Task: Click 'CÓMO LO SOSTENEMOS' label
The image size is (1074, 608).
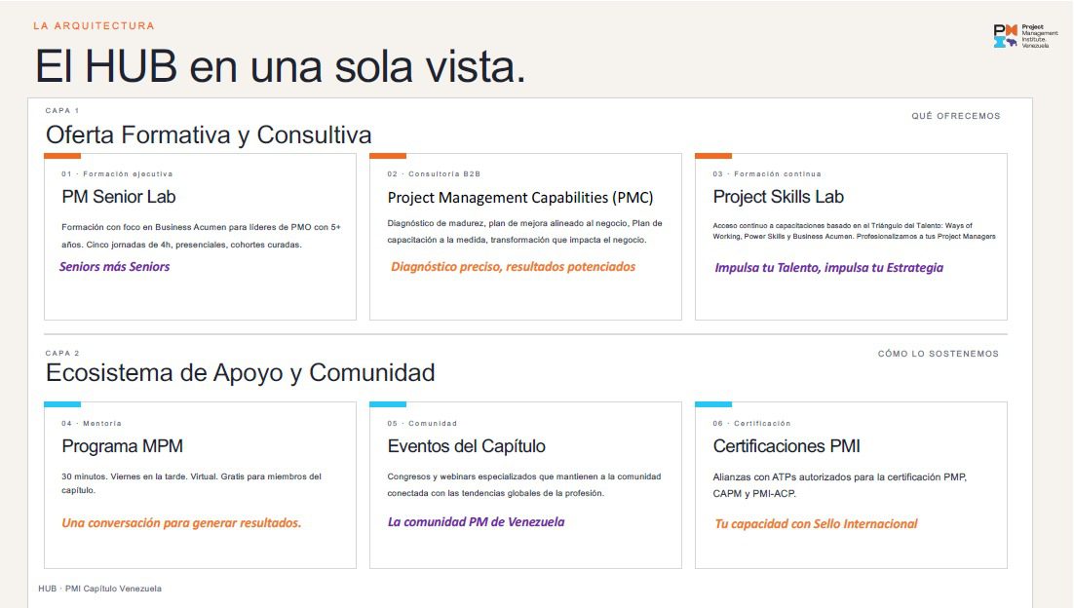Action: pyautogui.click(x=939, y=354)
